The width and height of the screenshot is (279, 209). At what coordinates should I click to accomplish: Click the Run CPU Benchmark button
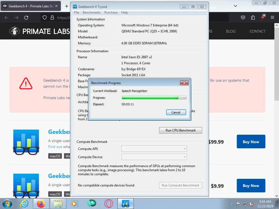pyautogui.click(x=181, y=130)
